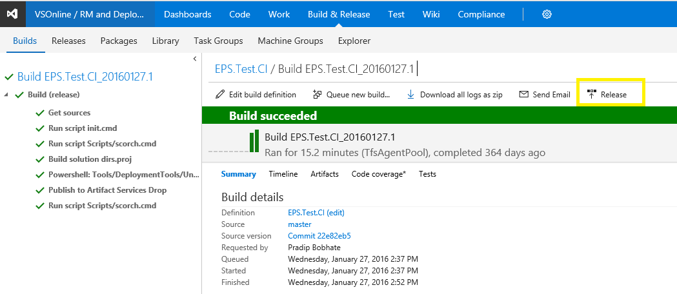
Task: Select Get sources step
Action: click(70, 113)
